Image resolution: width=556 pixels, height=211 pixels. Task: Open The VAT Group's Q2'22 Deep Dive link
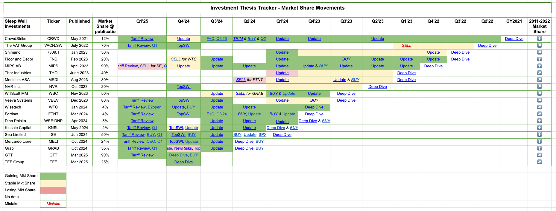tap(487, 45)
